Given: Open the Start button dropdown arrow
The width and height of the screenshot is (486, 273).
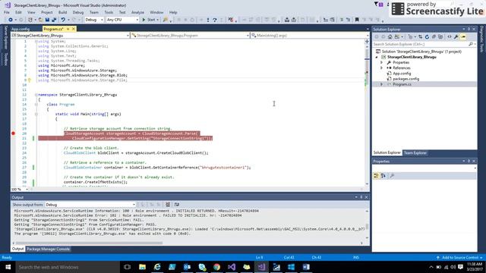Looking at the screenshot, I should (157, 20).
